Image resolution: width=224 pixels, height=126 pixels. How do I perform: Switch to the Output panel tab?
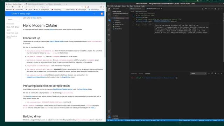tap(141, 73)
